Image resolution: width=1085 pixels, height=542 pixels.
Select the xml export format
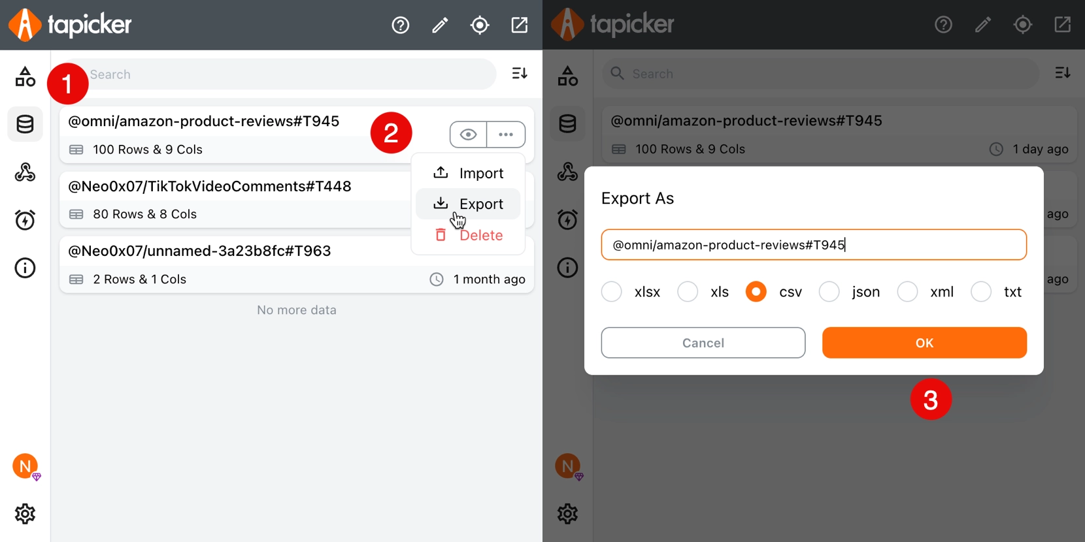coord(907,292)
